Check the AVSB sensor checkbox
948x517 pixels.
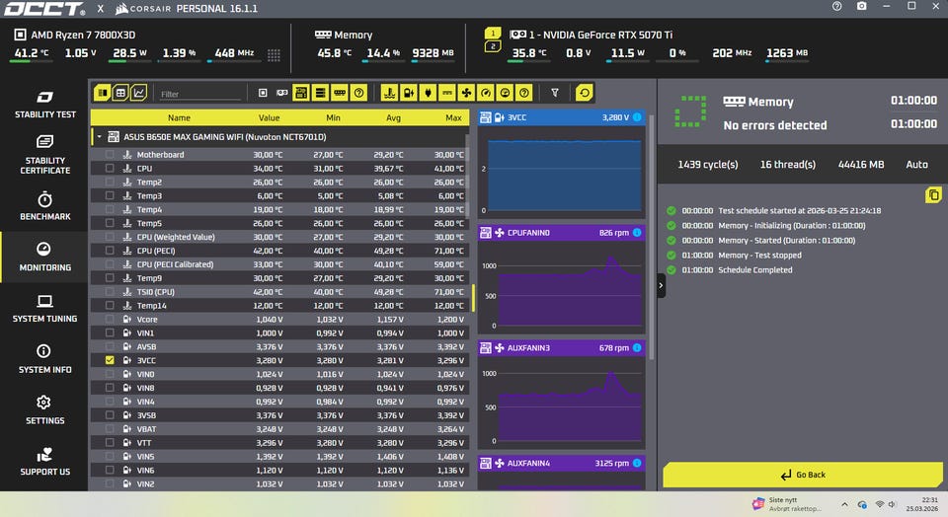(x=110, y=346)
